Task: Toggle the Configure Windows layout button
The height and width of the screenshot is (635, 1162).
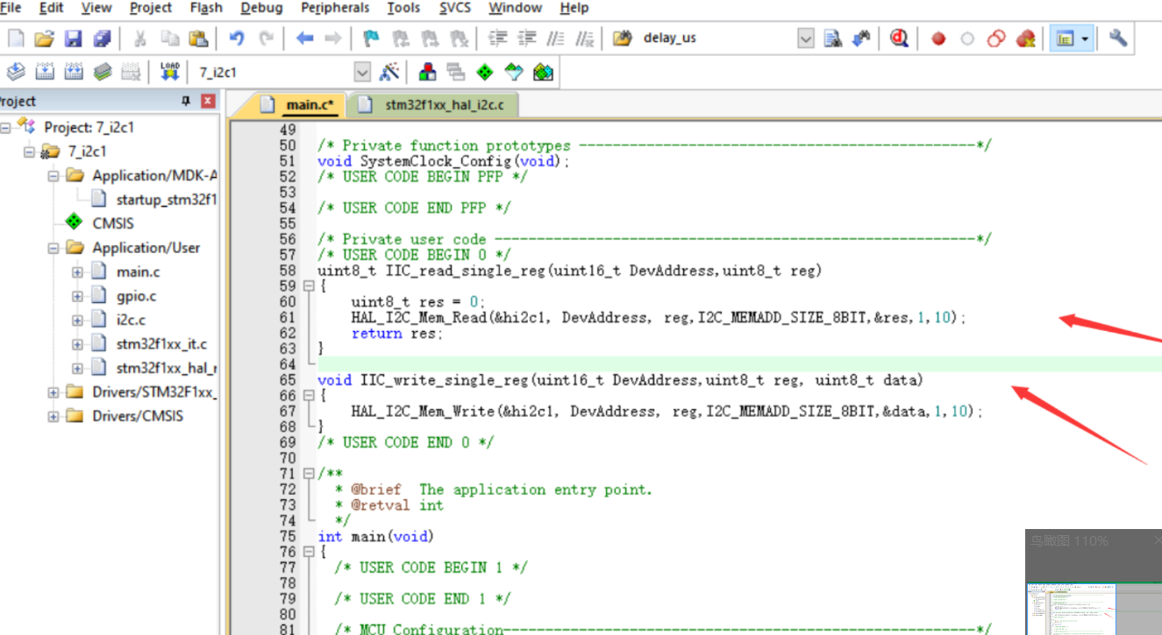Action: click(x=1066, y=38)
